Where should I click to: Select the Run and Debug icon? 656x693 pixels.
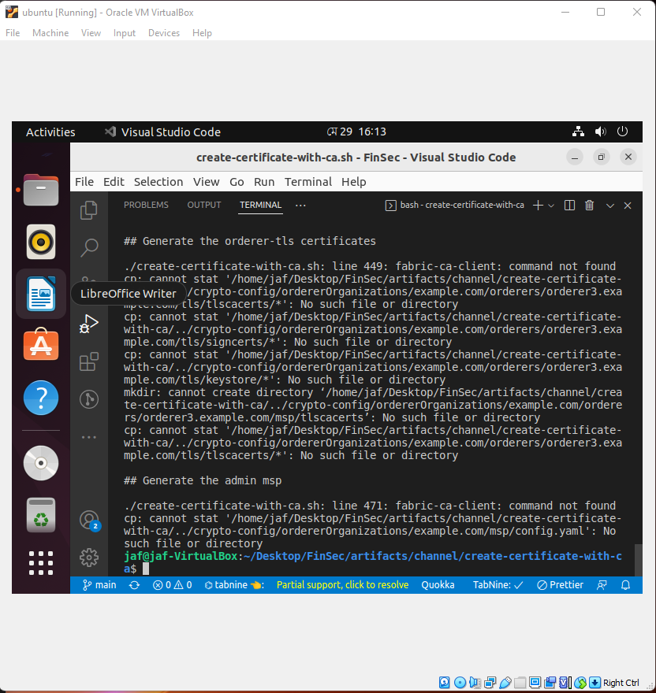pos(89,323)
